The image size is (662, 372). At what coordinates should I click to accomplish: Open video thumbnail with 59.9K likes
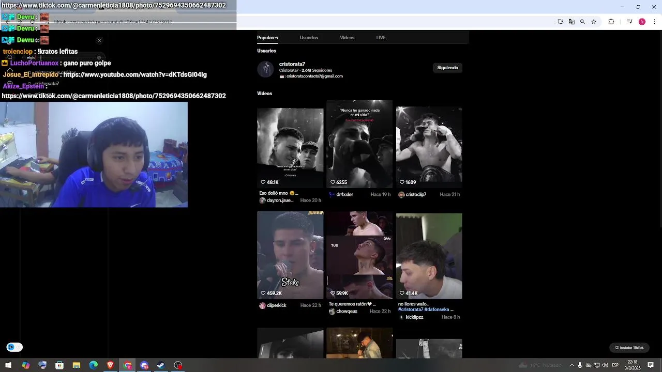[359, 255]
